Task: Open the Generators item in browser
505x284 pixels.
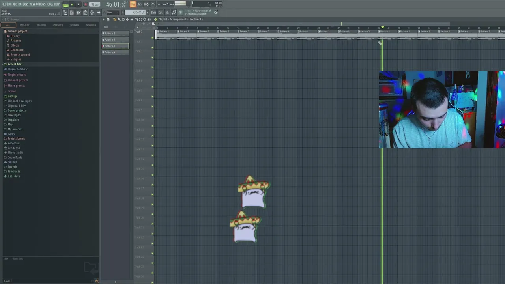Action: pyautogui.click(x=17, y=50)
